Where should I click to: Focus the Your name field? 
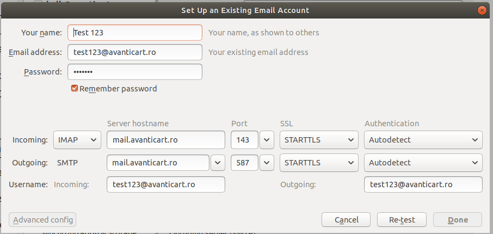pos(135,33)
